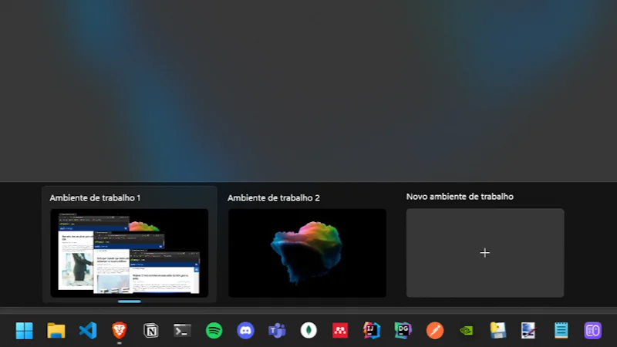Open the Windows Start menu

tap(25, 331)
